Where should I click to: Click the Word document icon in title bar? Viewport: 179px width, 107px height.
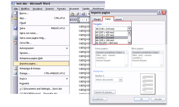coord(13,3)
